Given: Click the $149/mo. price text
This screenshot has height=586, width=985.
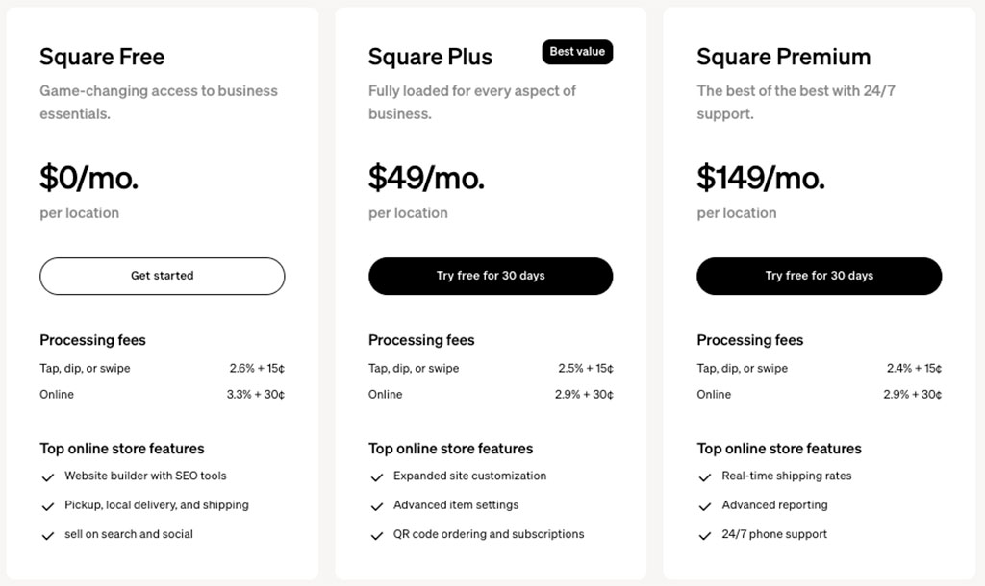Looking at the screenshot, I should coord(761,178).
